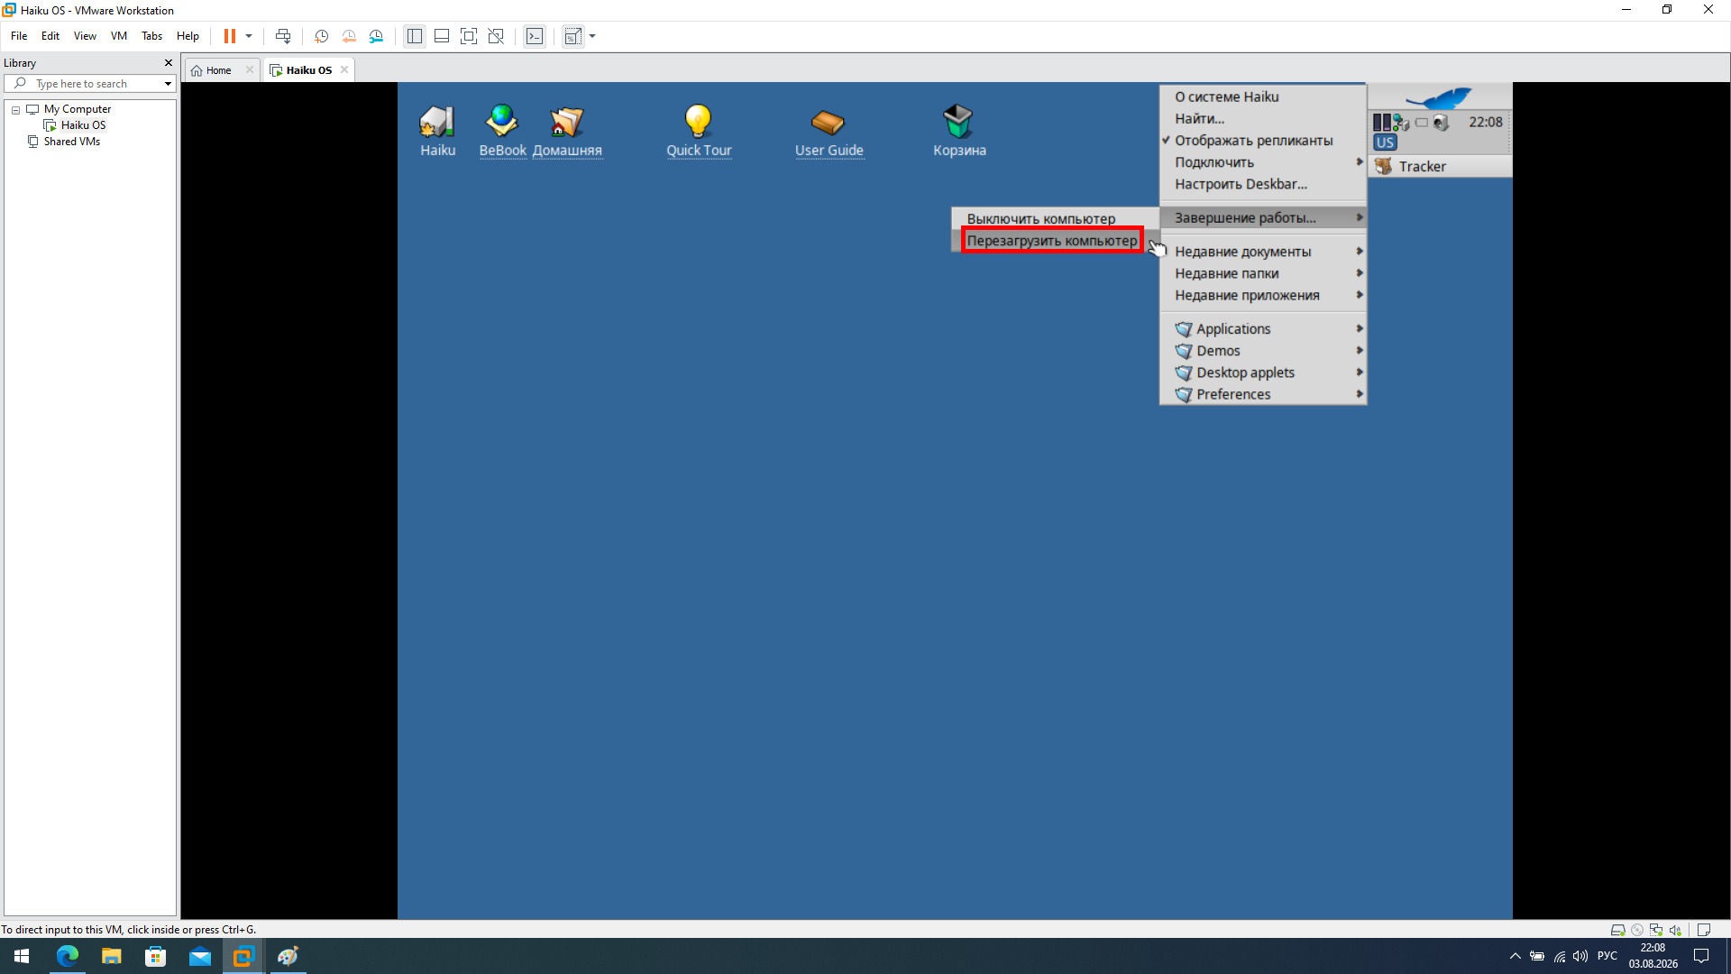Toggle the console view button
The height and width of the screenshot is (974, 1731).
coord(535,36)
